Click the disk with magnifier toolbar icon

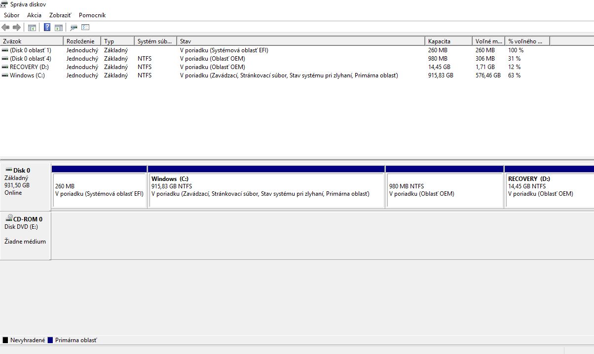pyautogui.click(x=74, y=28)
